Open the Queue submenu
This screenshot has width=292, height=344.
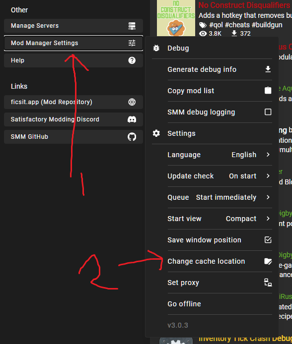click(x=219, y=197)
